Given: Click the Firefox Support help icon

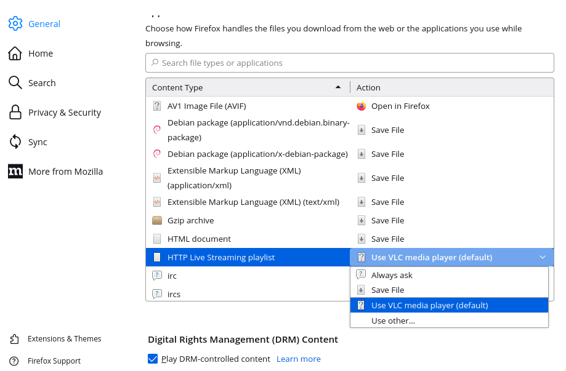Looking at the screenshot, I should 14,361.
